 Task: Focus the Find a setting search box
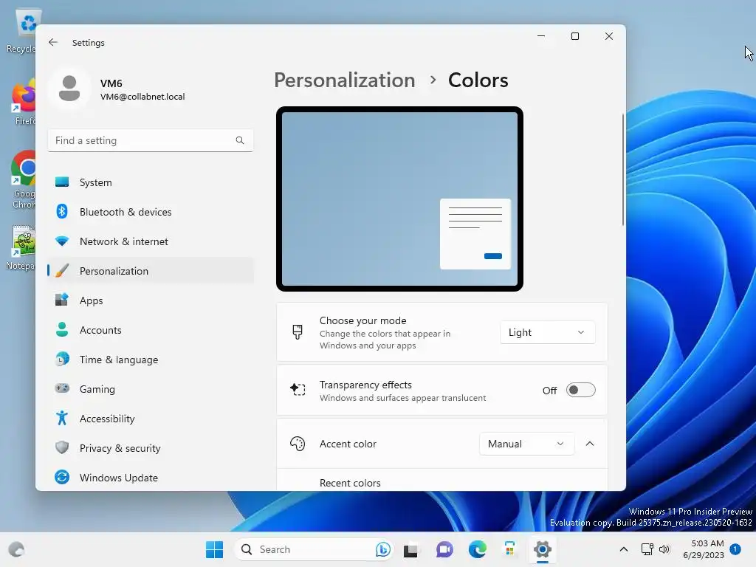coord(151,140)
